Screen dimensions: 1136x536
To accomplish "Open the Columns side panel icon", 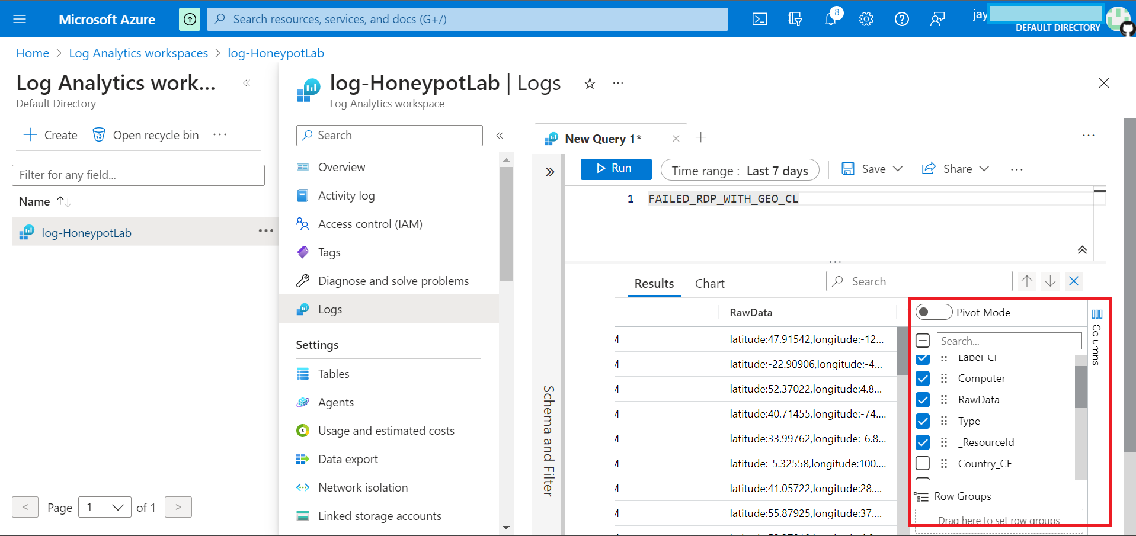I will (x=1097, y=314).
